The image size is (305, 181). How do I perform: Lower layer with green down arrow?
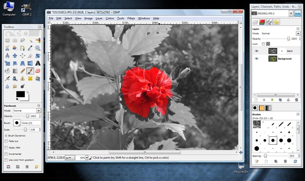pyautogui.click(x=272, y=100)
